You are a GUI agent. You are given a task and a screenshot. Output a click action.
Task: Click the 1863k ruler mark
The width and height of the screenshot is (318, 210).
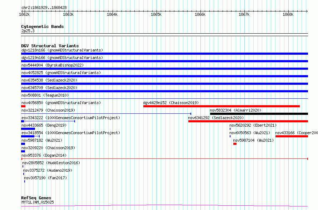(x=68, y=14)
